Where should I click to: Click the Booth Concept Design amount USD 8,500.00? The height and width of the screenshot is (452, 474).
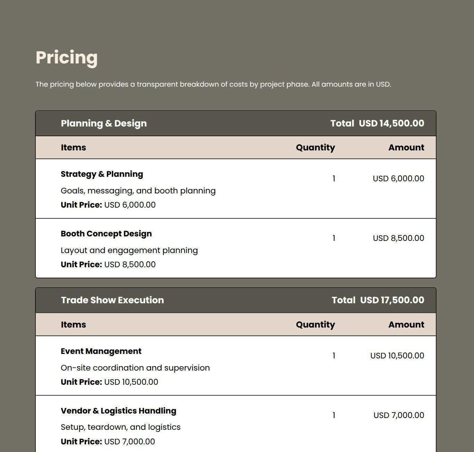398,238
